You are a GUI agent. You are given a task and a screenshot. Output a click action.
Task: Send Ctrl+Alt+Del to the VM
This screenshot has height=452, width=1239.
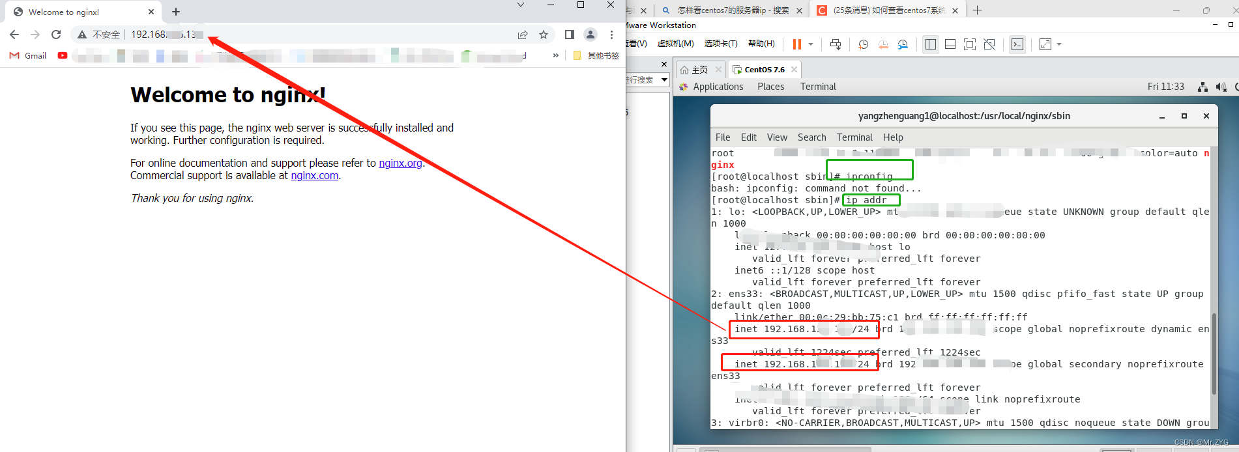click(836, 44)
